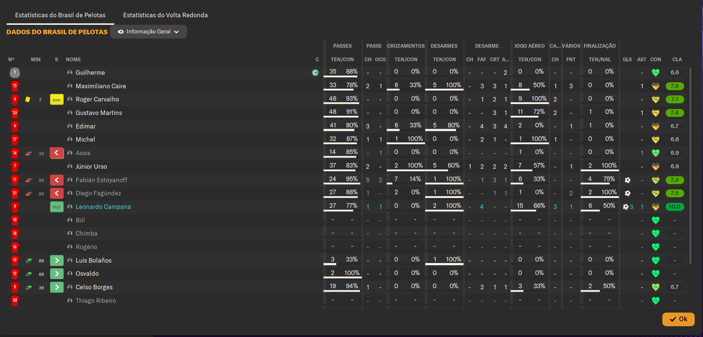Click the Amr badge next to Roger Carvalho
This screenshot has height=337, width=703.
(x=56, y=100)
